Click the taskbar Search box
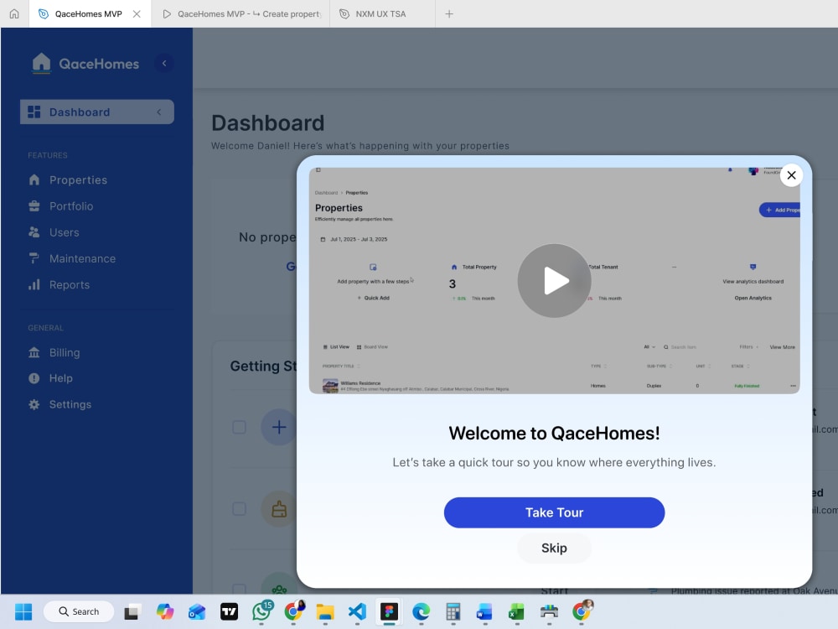 pyautogui.click(x=79, y=611)
